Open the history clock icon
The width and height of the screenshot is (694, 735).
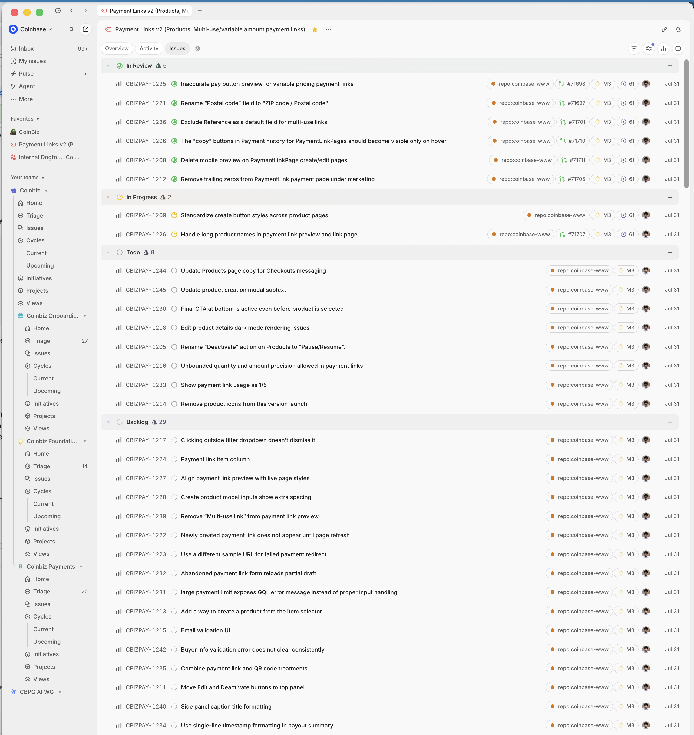58,11
